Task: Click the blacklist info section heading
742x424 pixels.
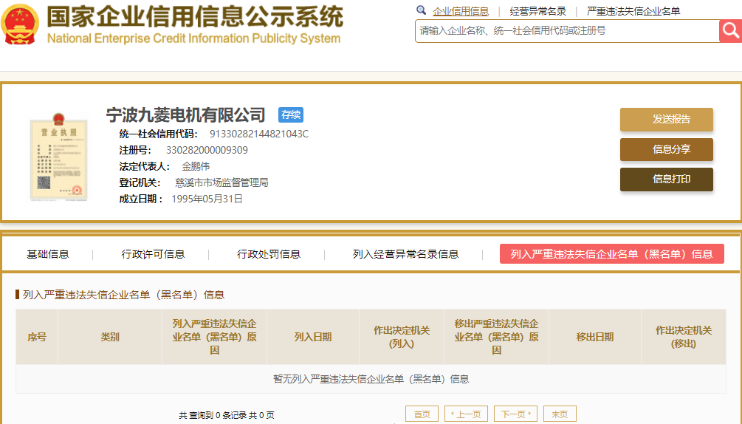Action: point(123,295)
